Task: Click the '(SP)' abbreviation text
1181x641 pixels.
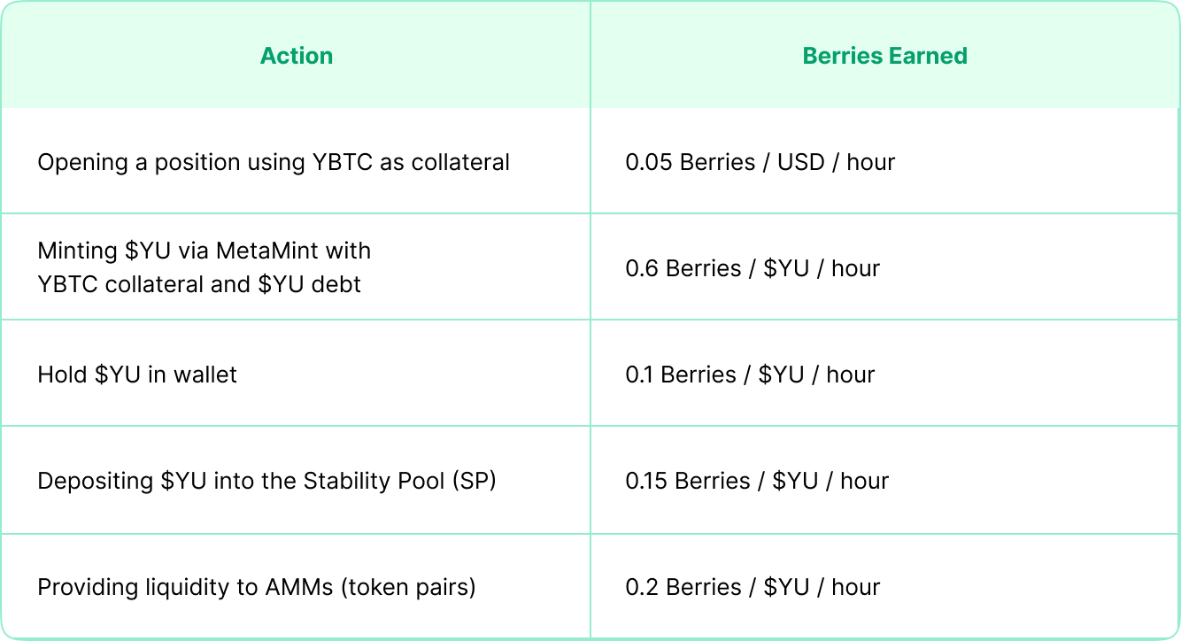Action: click(474, 481)
